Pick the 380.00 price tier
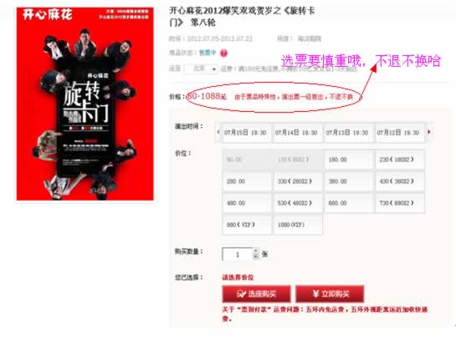 (x=348, y=181)
